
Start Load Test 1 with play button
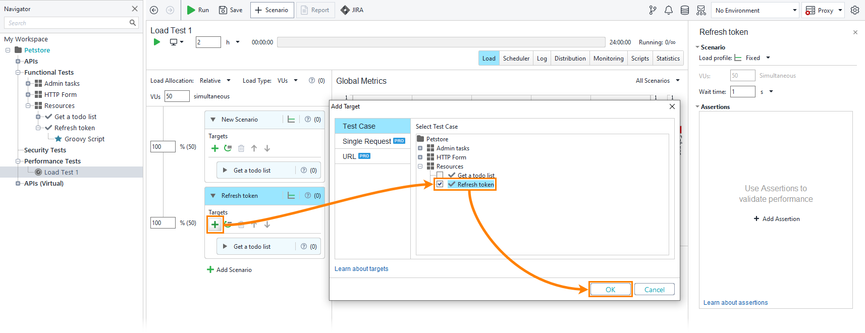157,42
